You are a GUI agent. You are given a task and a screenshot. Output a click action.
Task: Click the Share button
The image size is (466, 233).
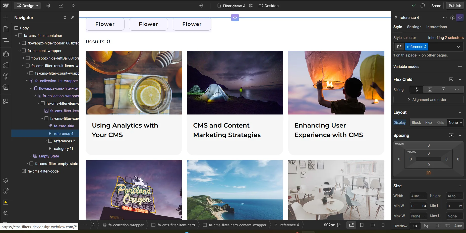pyautogui.click(x=436, y=6)
